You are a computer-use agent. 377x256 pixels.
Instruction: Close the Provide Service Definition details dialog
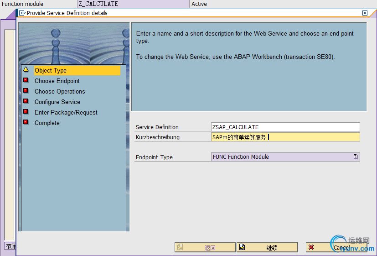coord(365,13)
